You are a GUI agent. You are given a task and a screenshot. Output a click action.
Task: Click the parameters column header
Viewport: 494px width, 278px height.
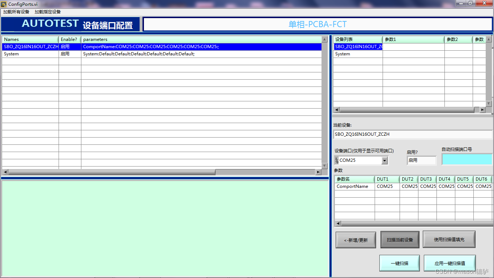click(x=201, y=39)
